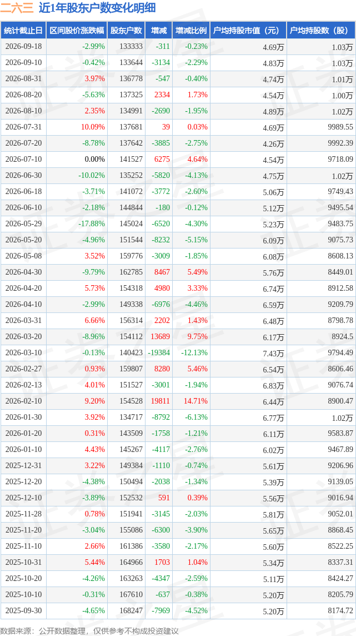356x636 pixels.
Task: Click the 股东户数 column header
Action: (x=126, y=31)
